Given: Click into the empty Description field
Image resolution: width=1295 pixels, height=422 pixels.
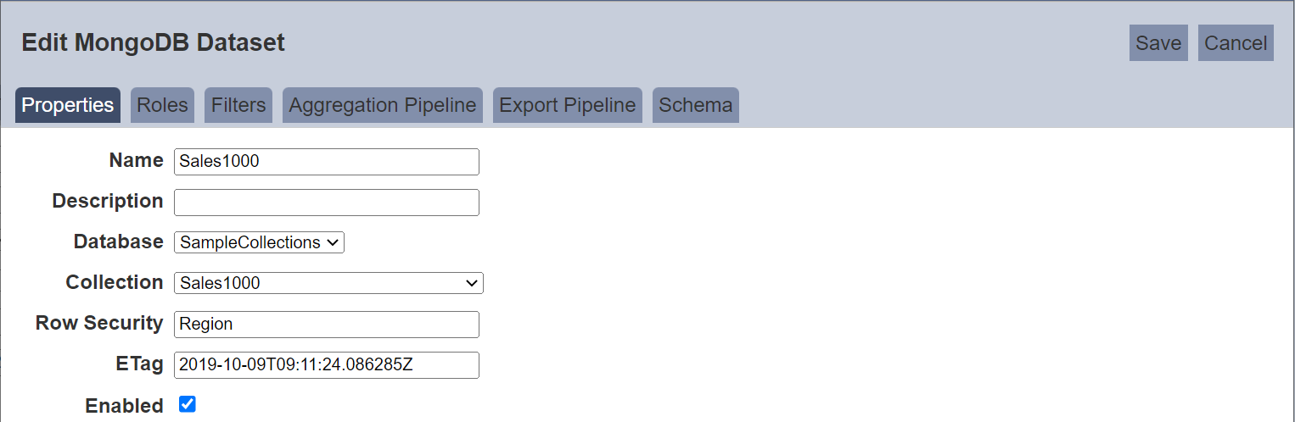Looking at the screenshot, I should (327, 203).
